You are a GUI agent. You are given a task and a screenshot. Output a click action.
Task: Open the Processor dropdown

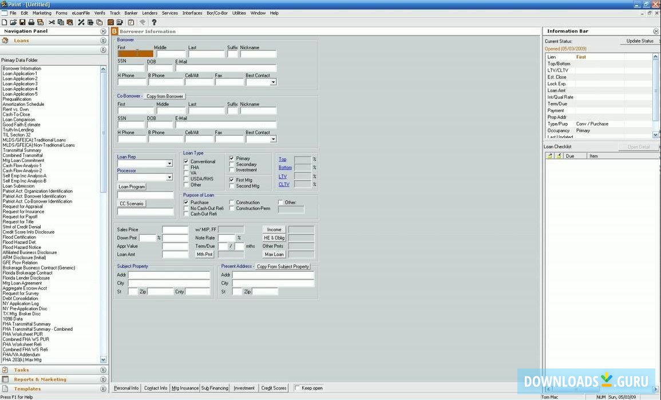pyautogui.click(x=169, y=177)
